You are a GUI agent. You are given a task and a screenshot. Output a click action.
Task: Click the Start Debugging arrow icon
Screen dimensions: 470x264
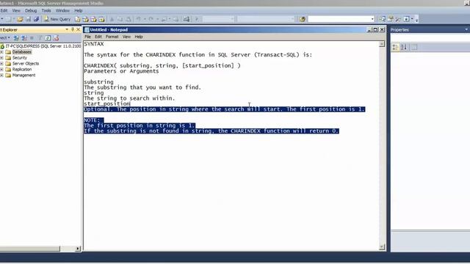[197, 19]
